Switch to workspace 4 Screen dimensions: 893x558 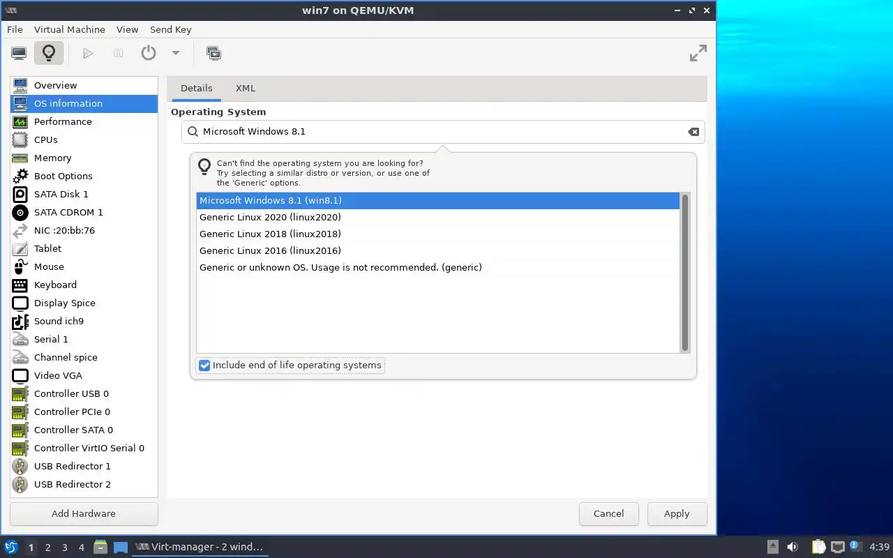click(82, 548)
